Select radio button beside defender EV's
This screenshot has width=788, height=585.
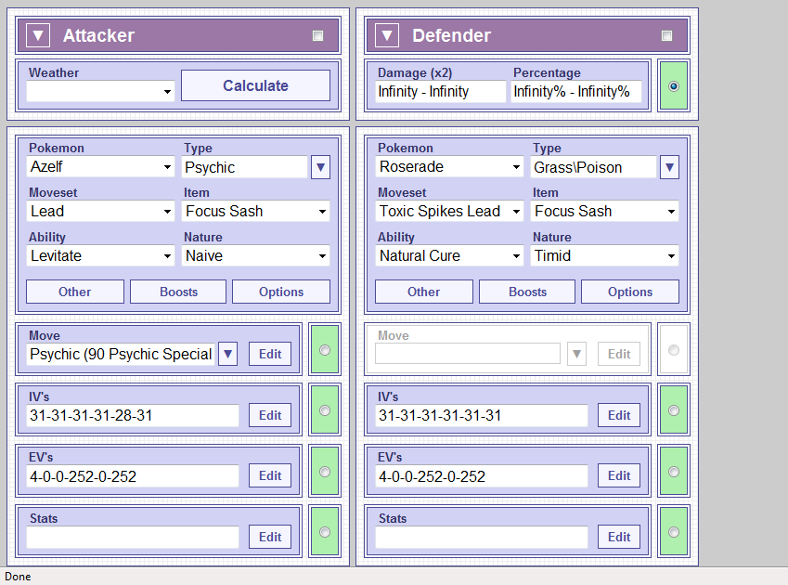(x=673, y=472)
